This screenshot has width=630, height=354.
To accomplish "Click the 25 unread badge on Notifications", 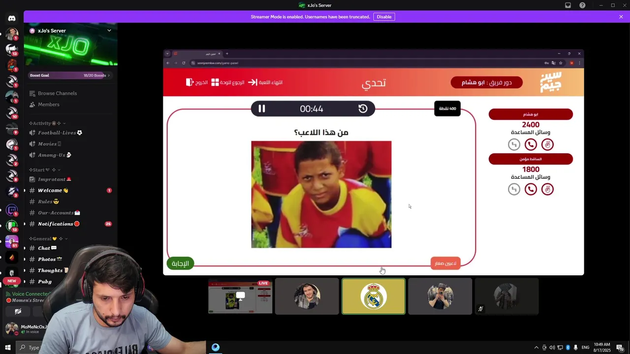I will point(108,224).
